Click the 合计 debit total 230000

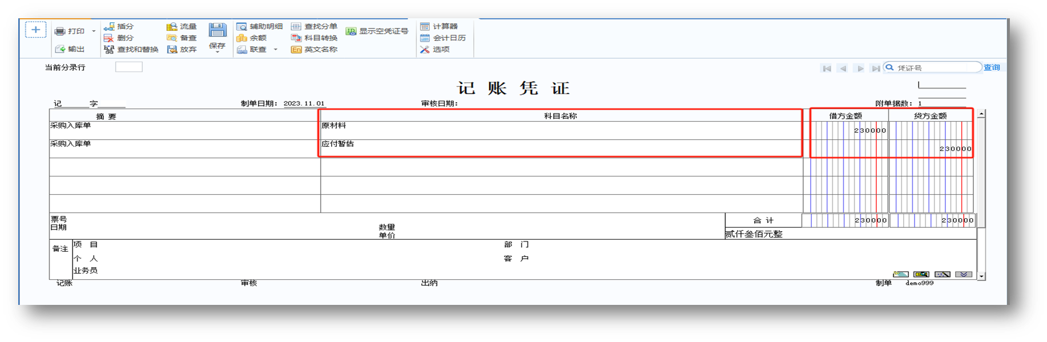871,220
